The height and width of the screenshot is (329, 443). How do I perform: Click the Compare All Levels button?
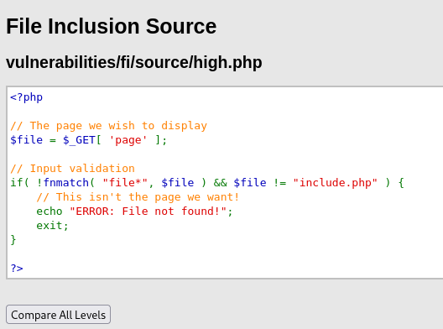[58, 314]
